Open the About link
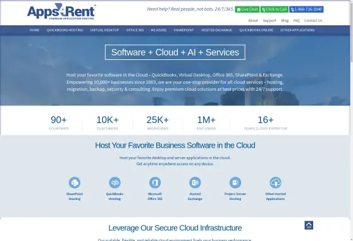The image size is (353, 241). pos(253,20)
